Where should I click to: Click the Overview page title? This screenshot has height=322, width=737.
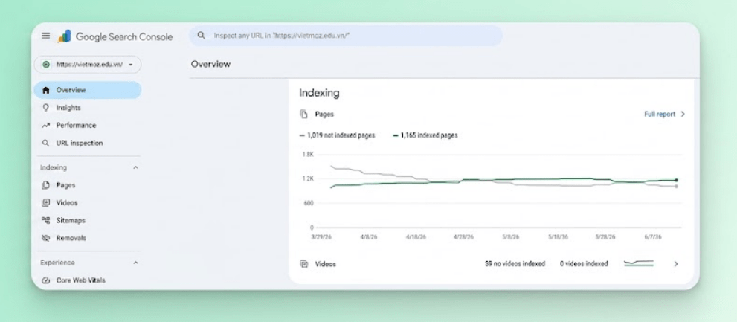click(210, 65)
